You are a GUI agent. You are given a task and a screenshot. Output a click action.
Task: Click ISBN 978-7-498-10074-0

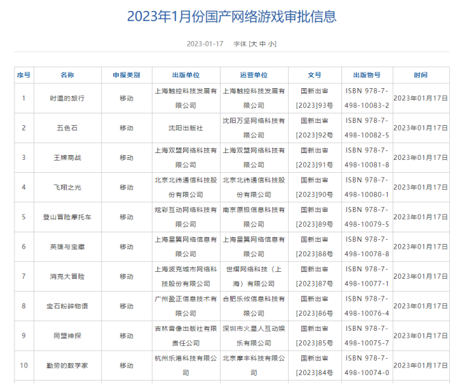(x=367, y=366)
